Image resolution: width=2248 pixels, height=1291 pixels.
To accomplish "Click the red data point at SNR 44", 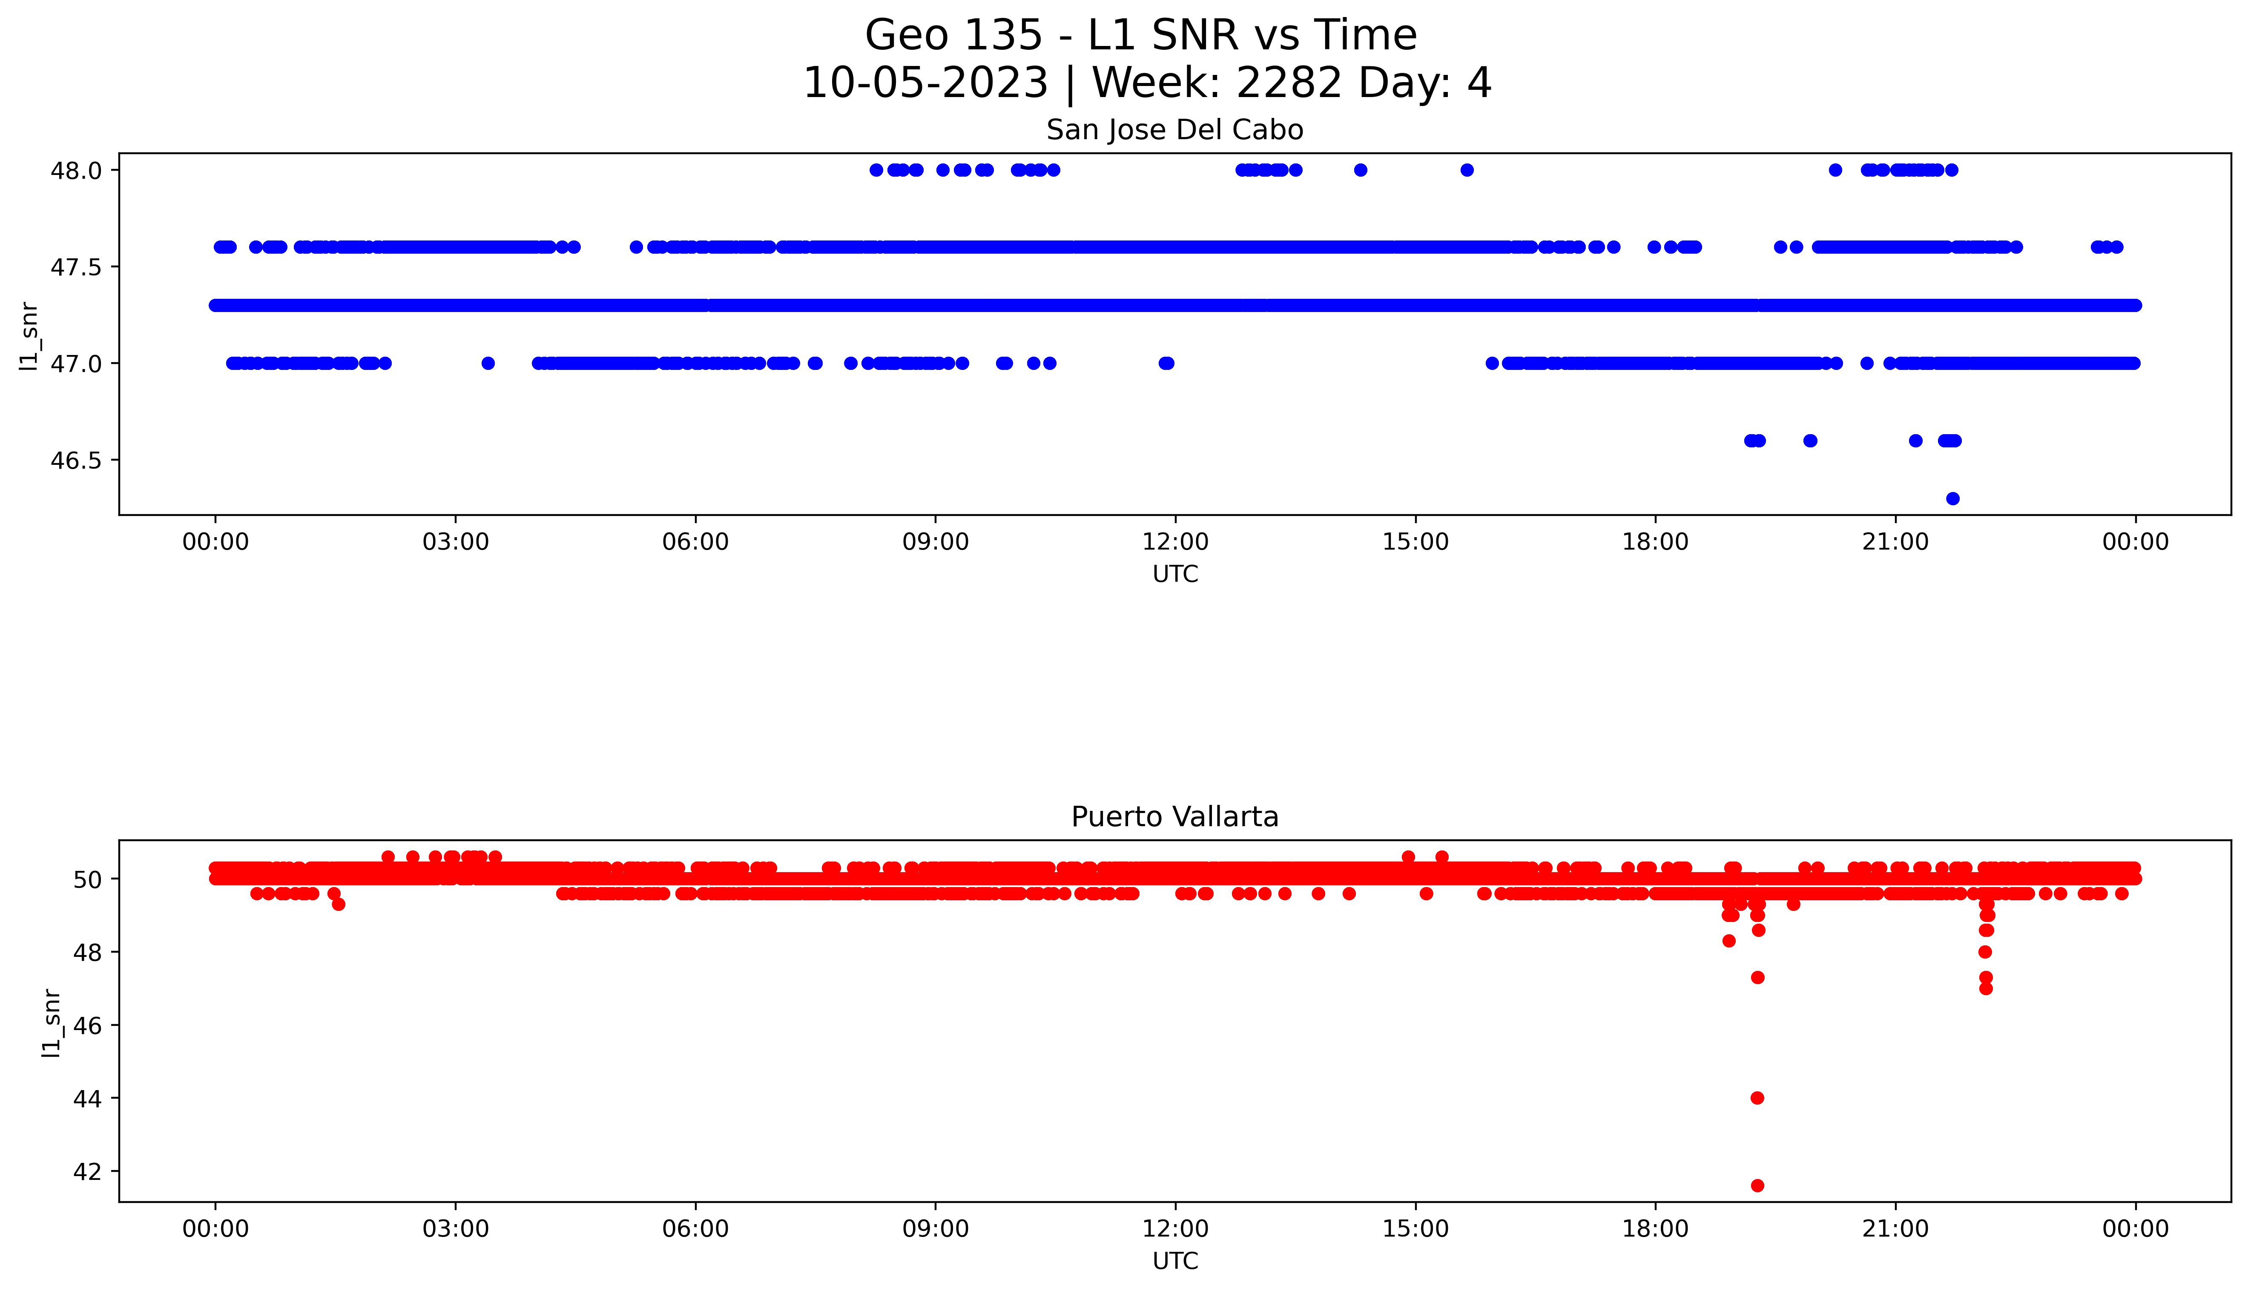I will point(1757,1098).
